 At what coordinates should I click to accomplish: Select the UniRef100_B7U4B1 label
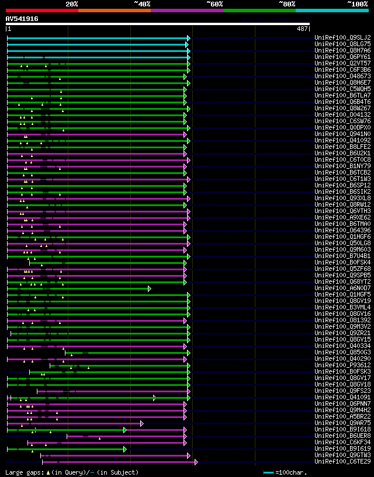(342, 256)
